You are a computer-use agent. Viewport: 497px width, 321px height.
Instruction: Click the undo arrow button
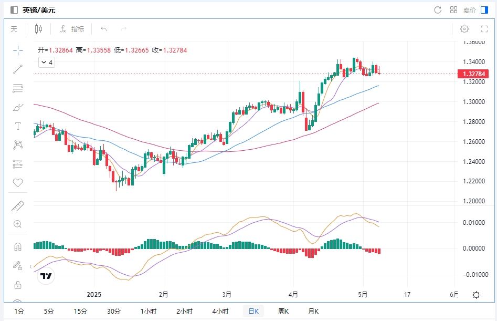[x=104, y=29]
